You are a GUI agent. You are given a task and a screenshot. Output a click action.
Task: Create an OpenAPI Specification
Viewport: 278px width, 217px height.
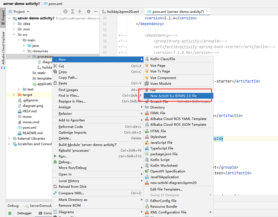(178, 171)
